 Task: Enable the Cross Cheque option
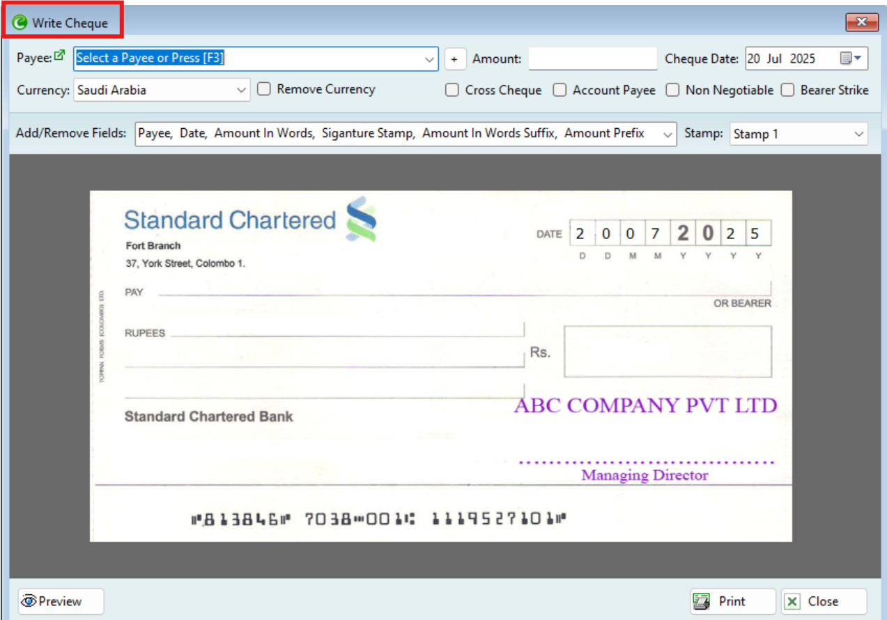click(452, 90)
